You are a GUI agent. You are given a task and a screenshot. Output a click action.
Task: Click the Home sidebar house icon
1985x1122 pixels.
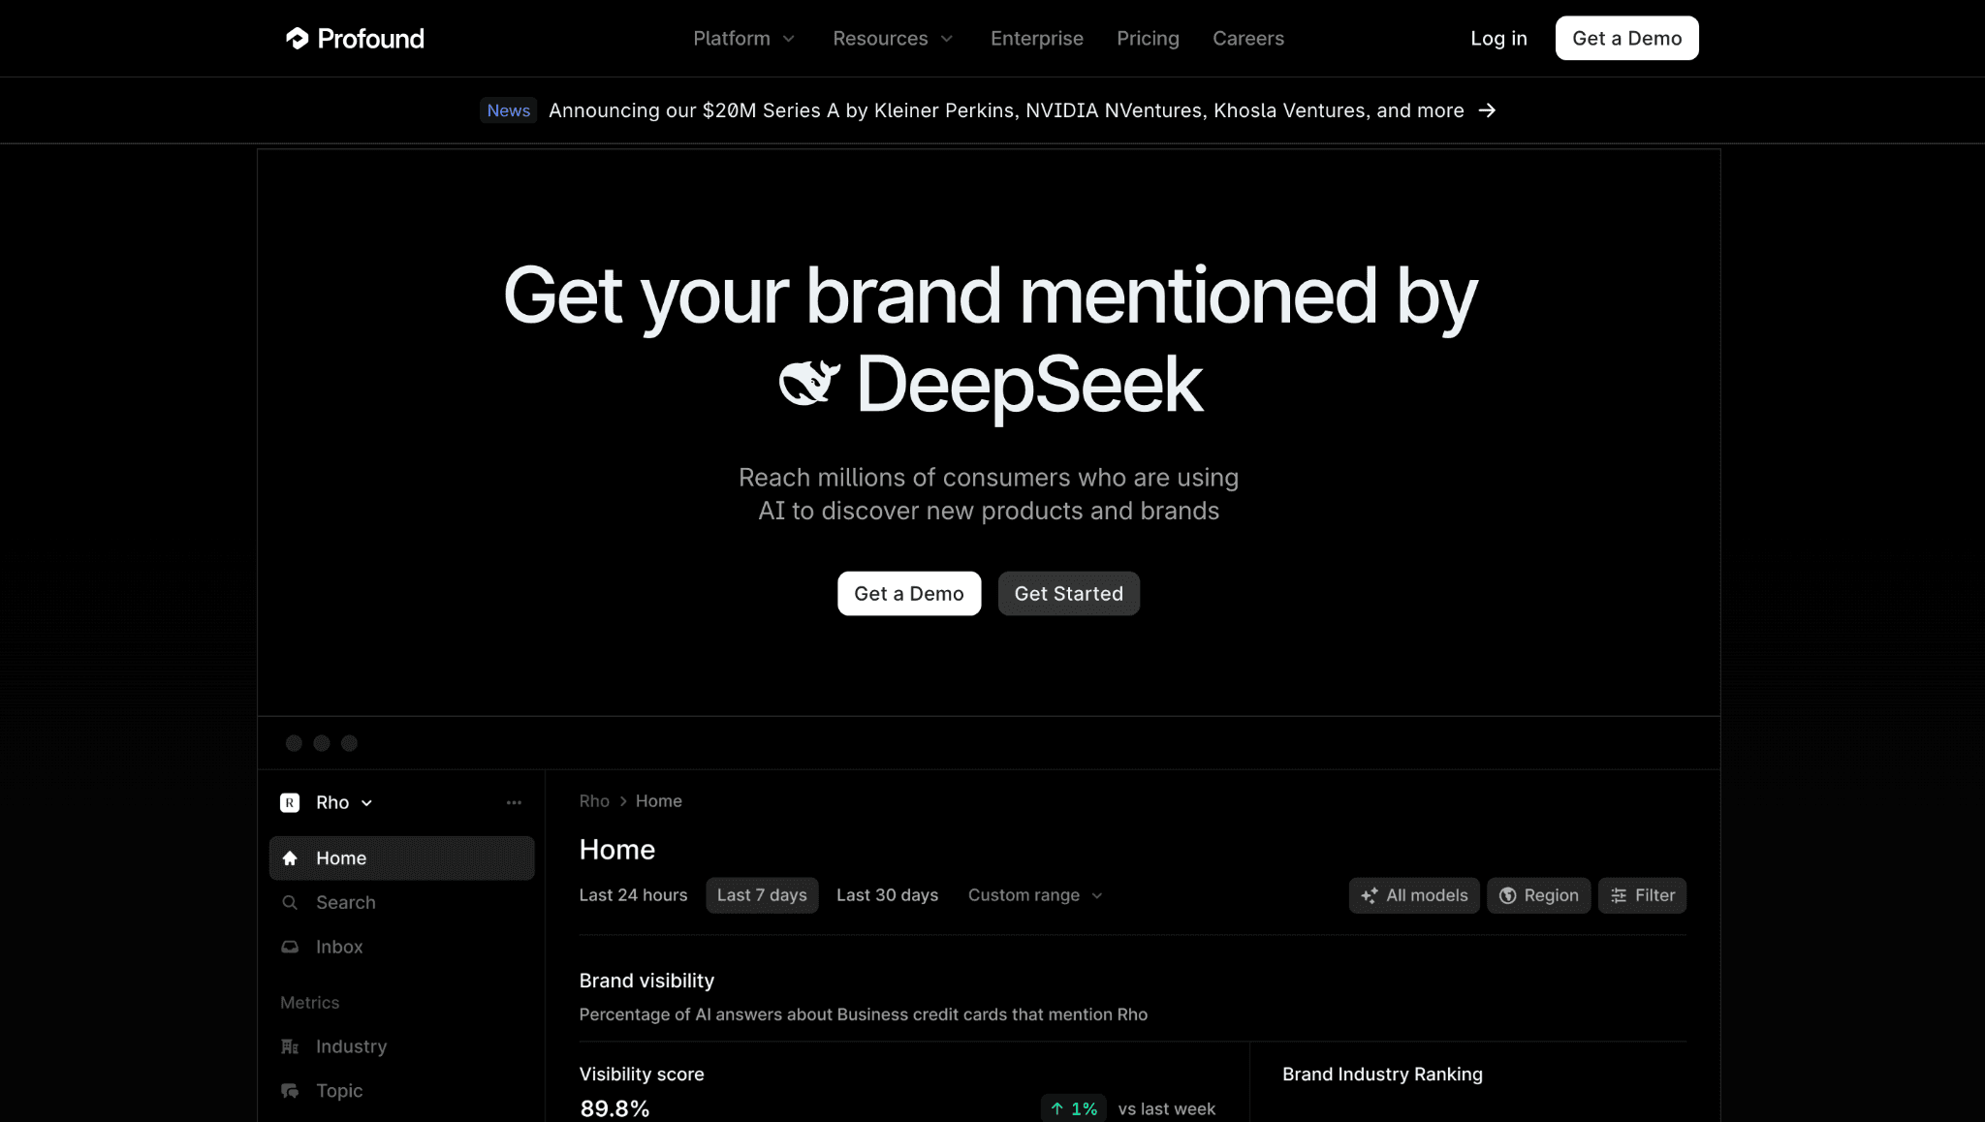coord(290,858)
